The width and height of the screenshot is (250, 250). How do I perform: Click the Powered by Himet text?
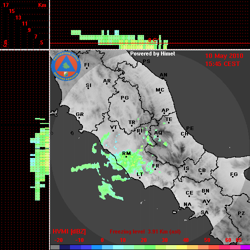coord(152,53)
